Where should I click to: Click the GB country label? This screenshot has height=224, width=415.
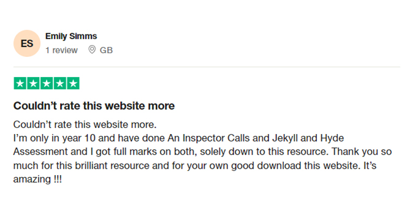[x=106, y=50]
